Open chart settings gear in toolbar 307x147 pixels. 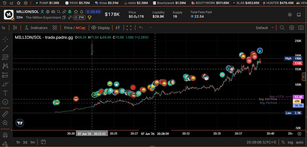292,28
